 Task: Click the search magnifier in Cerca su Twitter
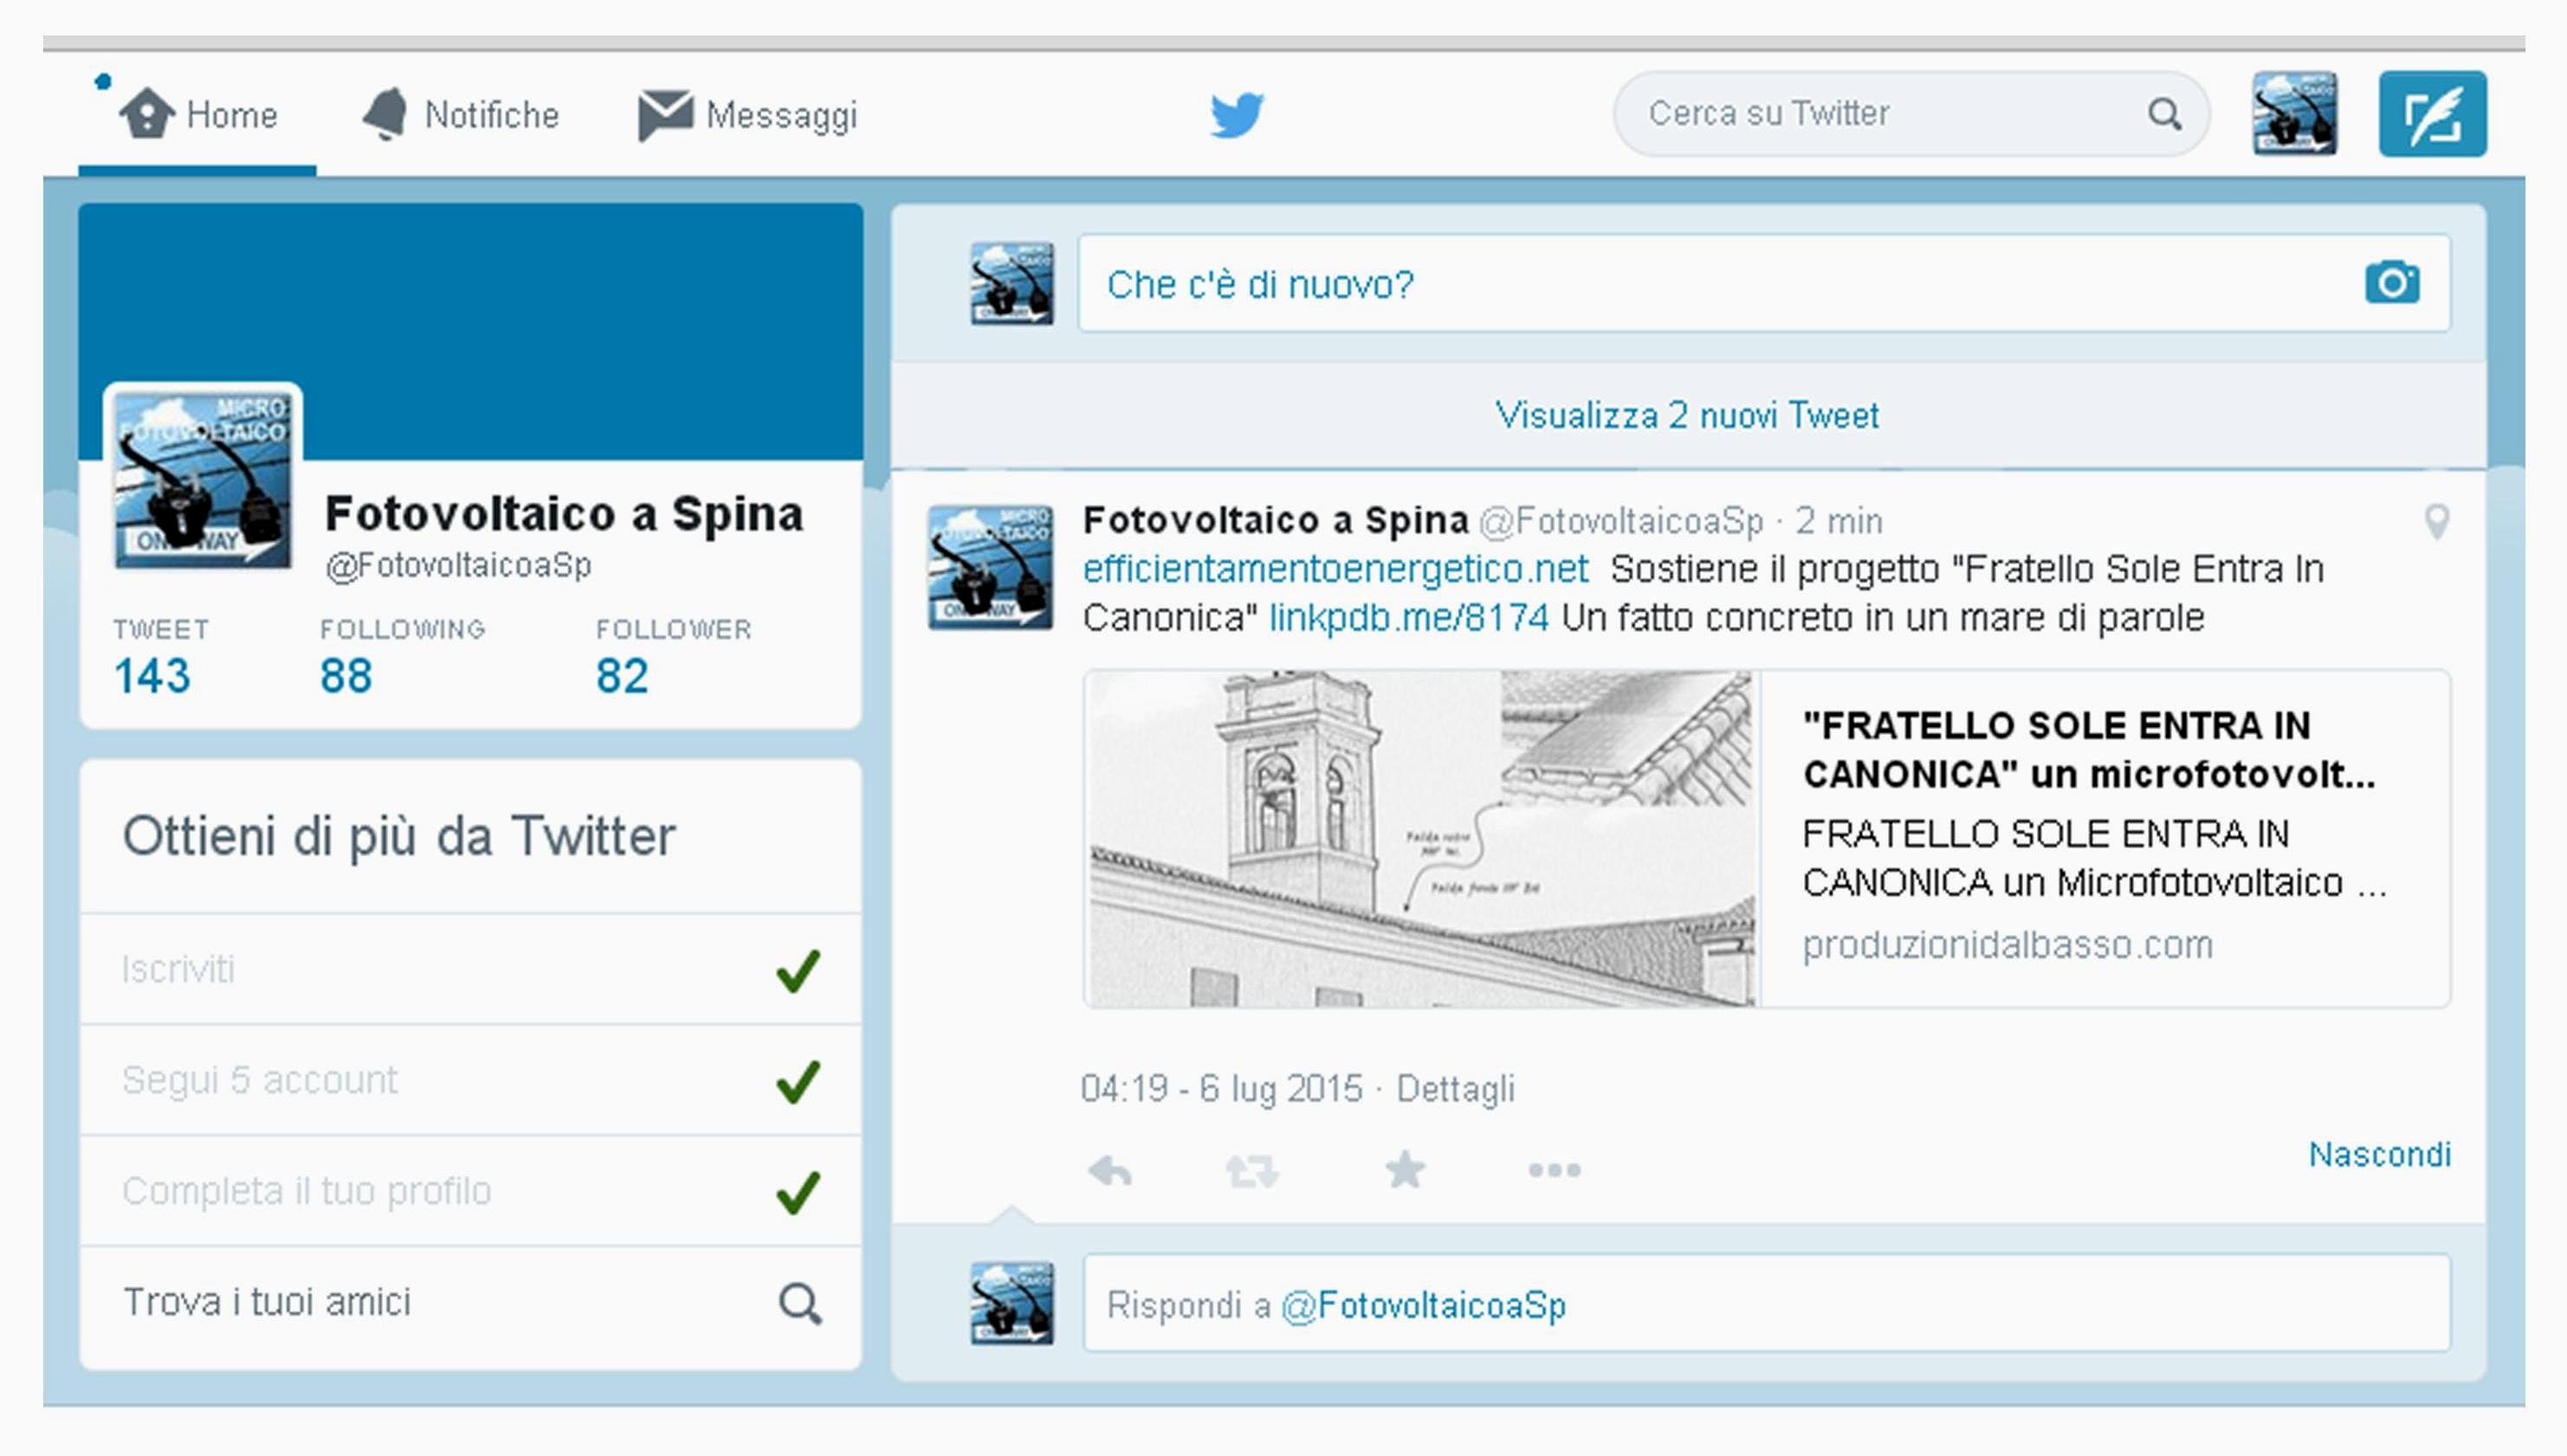click(2163, 114)
